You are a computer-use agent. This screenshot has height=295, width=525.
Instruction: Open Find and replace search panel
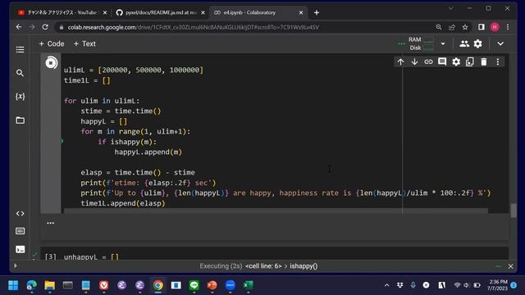coord(20,73)
